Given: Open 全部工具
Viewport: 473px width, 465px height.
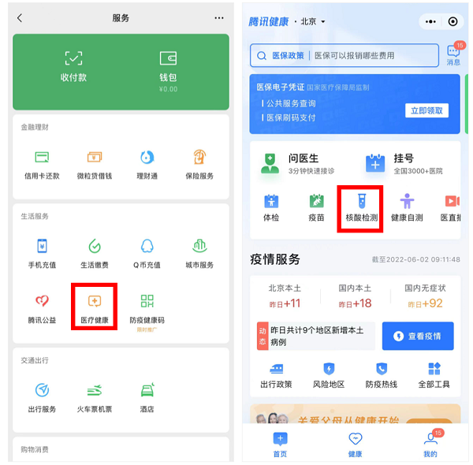Looking at the screenshot, I should tap(434, 376).
